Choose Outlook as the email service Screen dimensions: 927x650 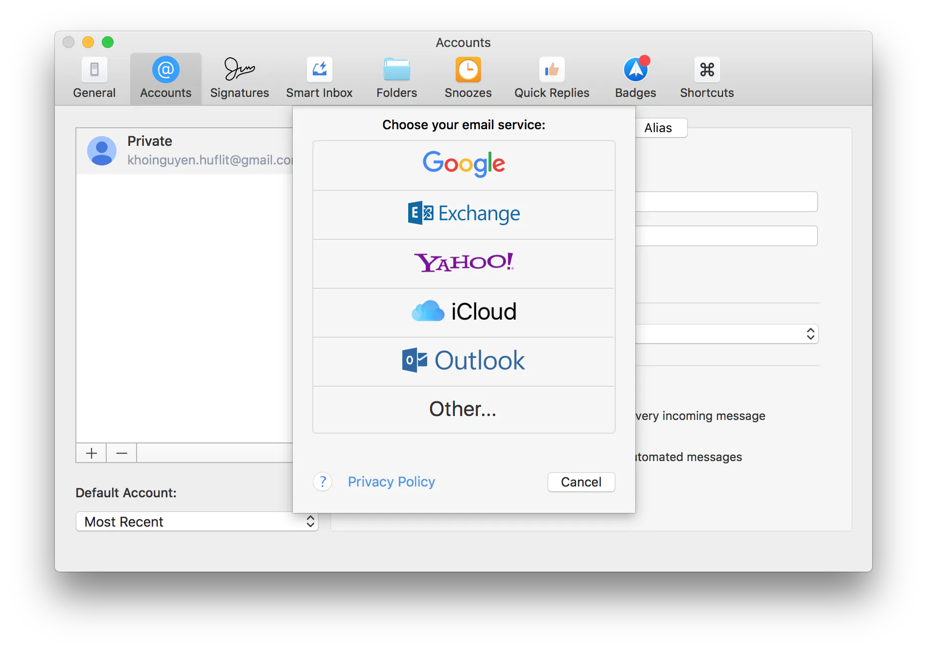[463, 362]
